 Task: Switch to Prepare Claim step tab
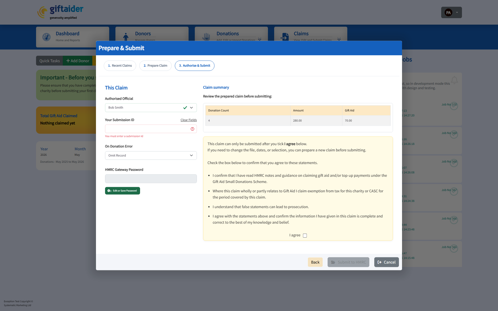click(x=155, y=66)
